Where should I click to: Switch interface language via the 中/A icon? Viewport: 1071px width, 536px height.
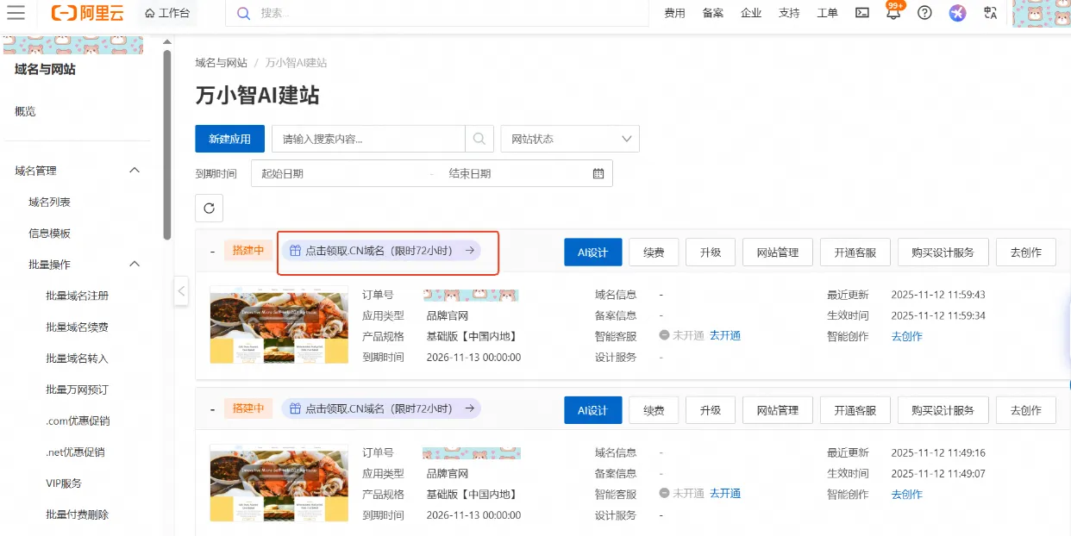pos(990,13)
